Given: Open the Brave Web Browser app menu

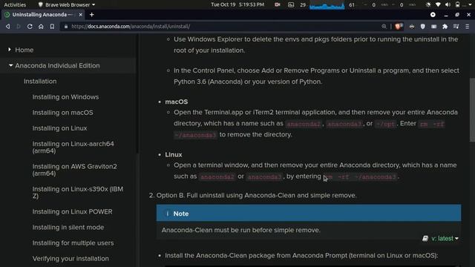Looking at the screenshot, I should tap(66, 5).
